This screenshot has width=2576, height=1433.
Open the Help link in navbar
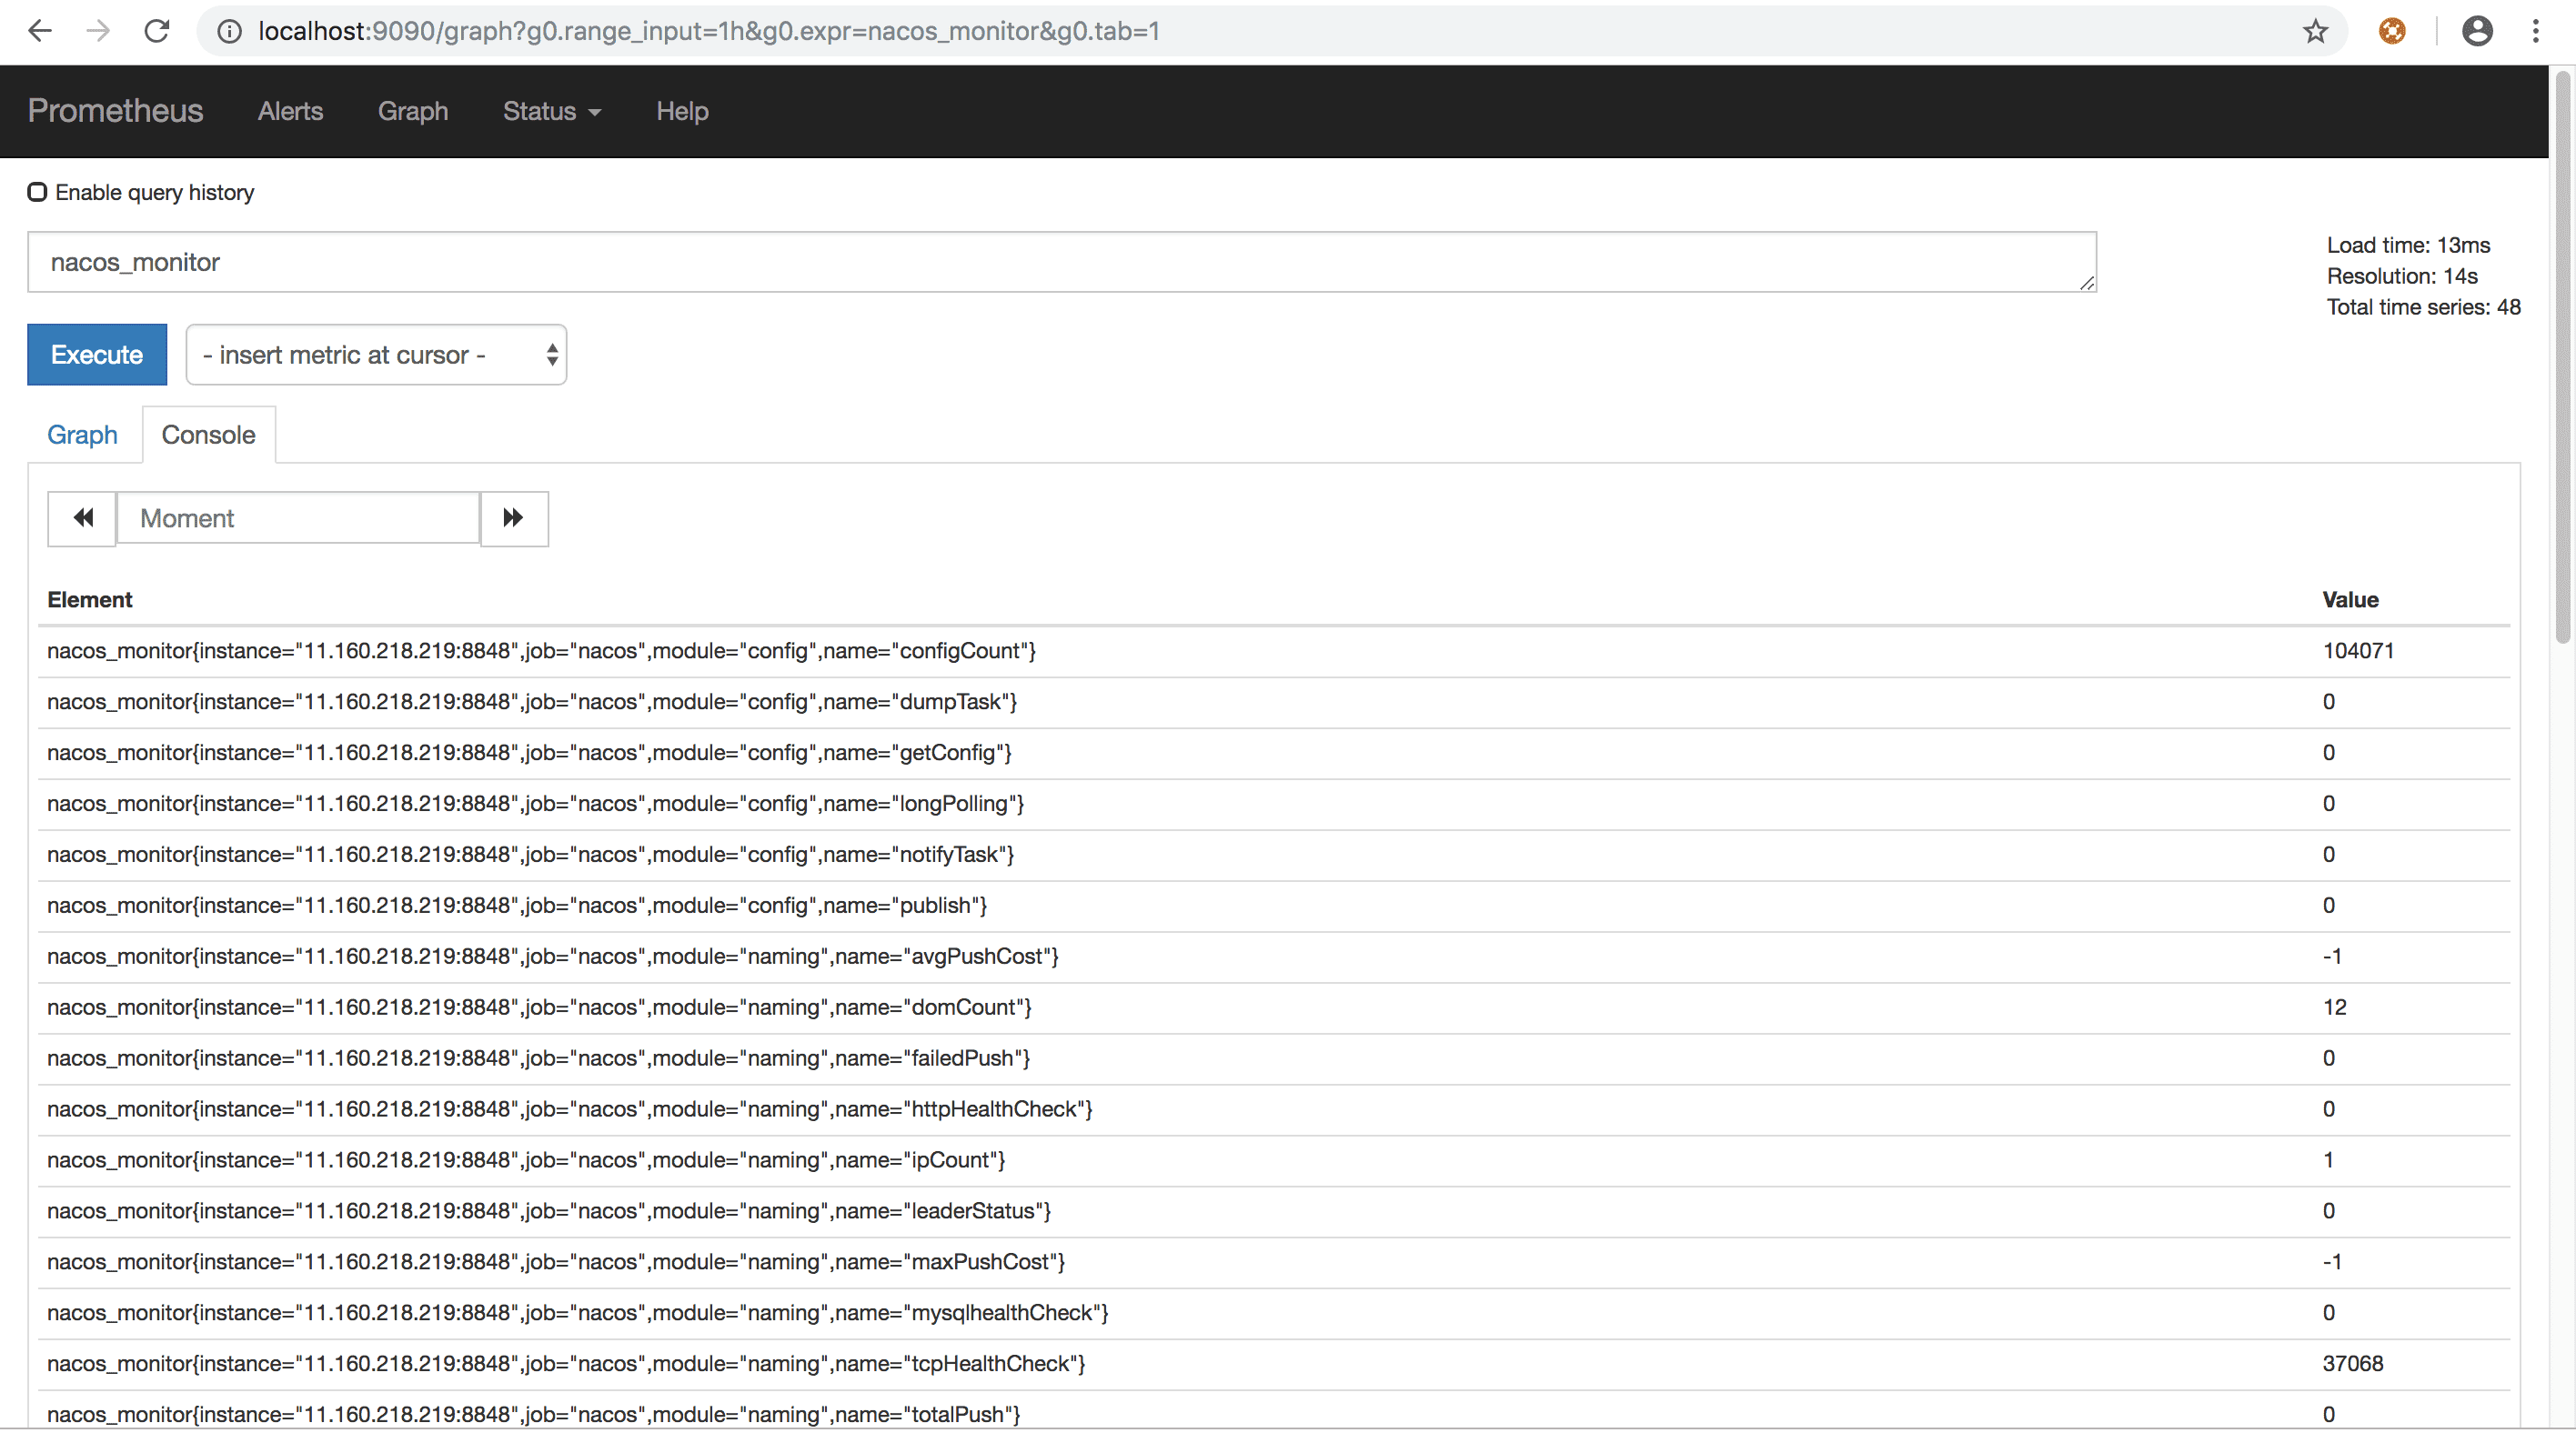coord(682,111)
